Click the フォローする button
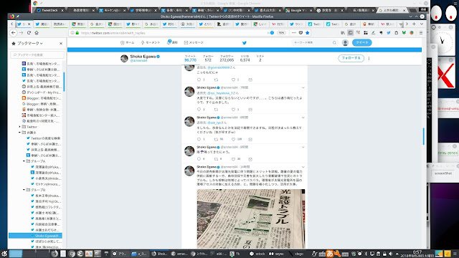The width and height of the screenshot is (459, 258). coord(351,58)
